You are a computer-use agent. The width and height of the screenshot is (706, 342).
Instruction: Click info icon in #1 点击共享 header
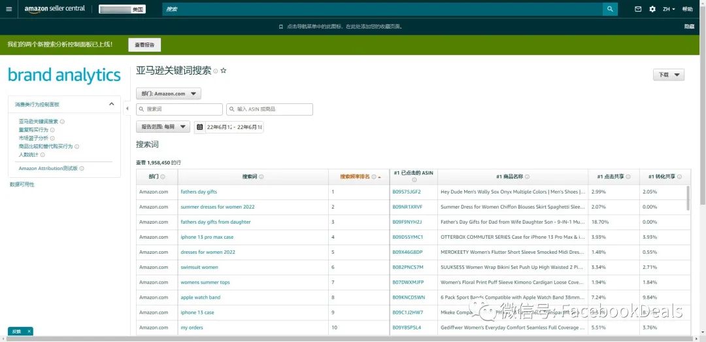coord(628,177)
